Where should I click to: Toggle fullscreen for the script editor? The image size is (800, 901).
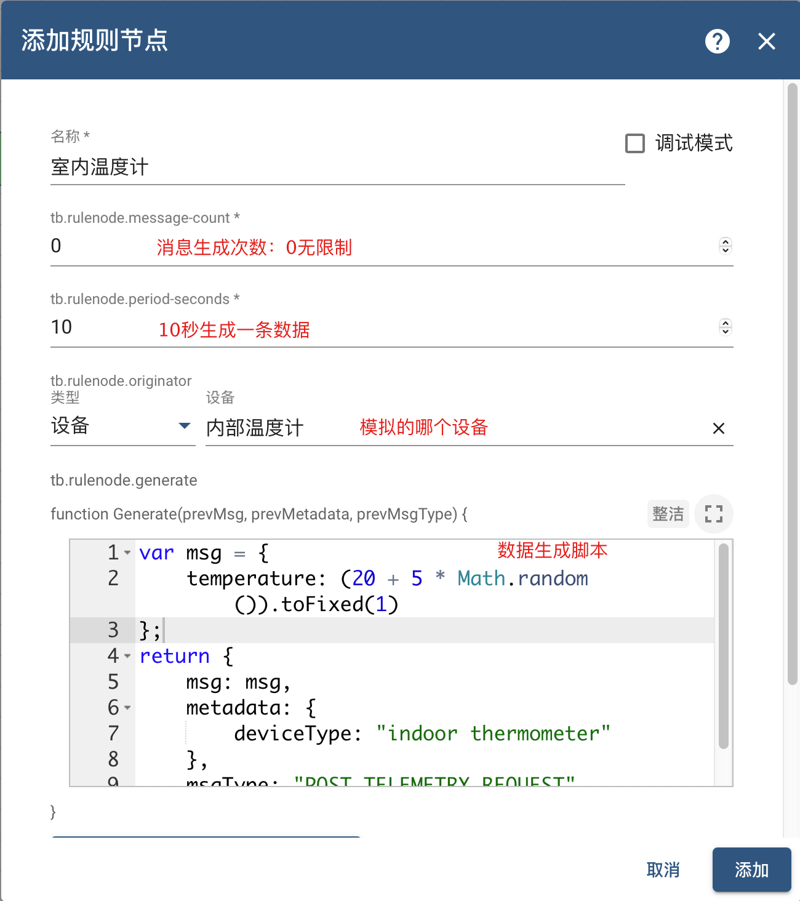coord(713,514)
